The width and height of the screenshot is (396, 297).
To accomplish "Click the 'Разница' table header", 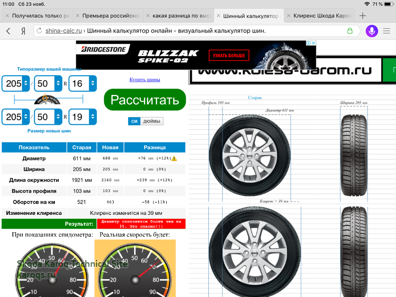I will (154, 147).
